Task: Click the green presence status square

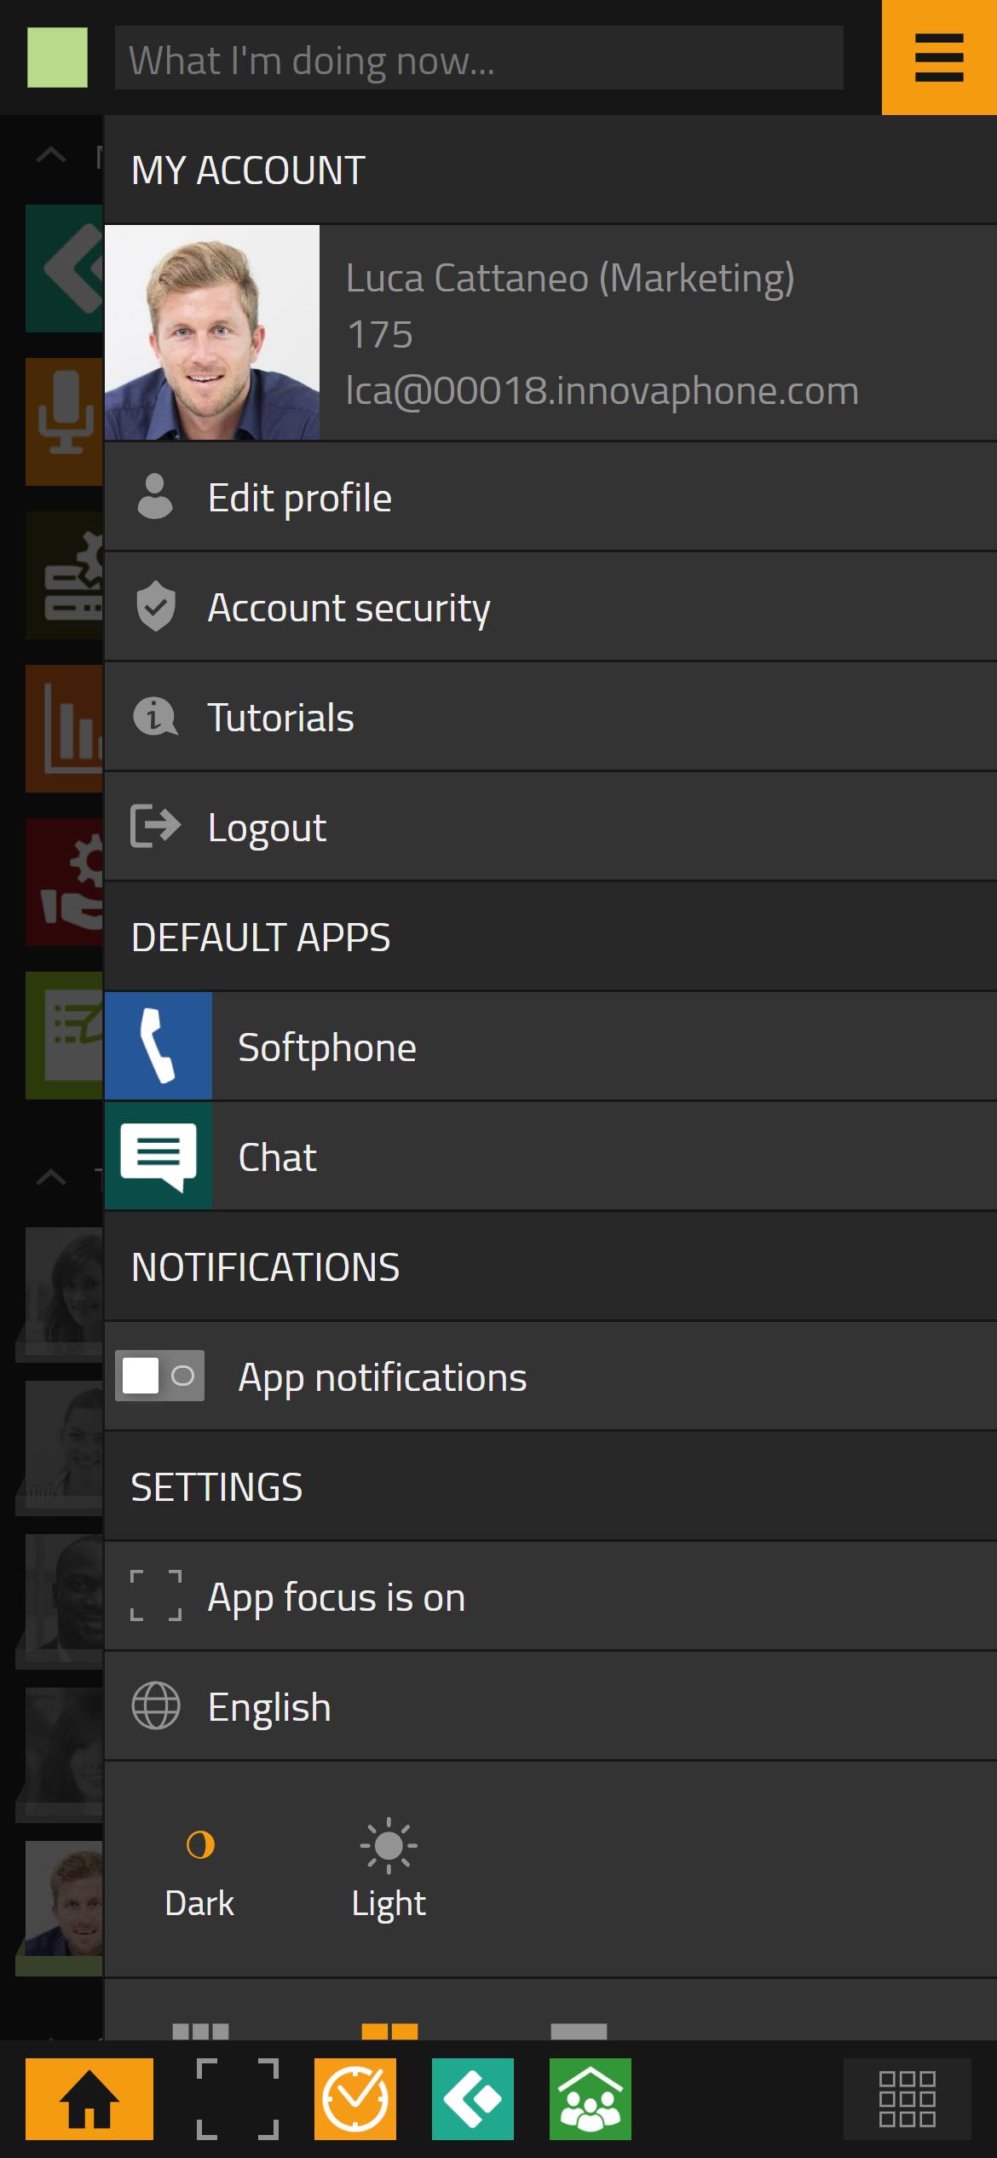Action: [x=57, y=58]
